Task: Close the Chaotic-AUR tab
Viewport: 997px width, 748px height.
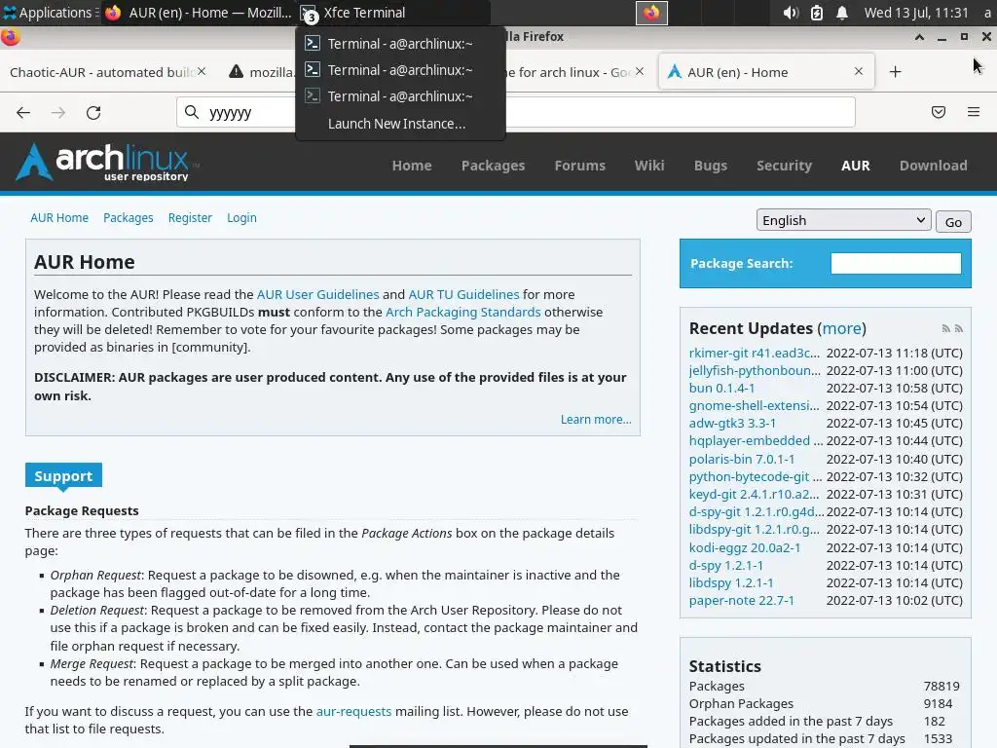Action: pos(202,71)
